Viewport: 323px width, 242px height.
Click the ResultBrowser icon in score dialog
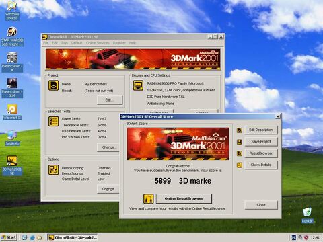tap(240, 153)
